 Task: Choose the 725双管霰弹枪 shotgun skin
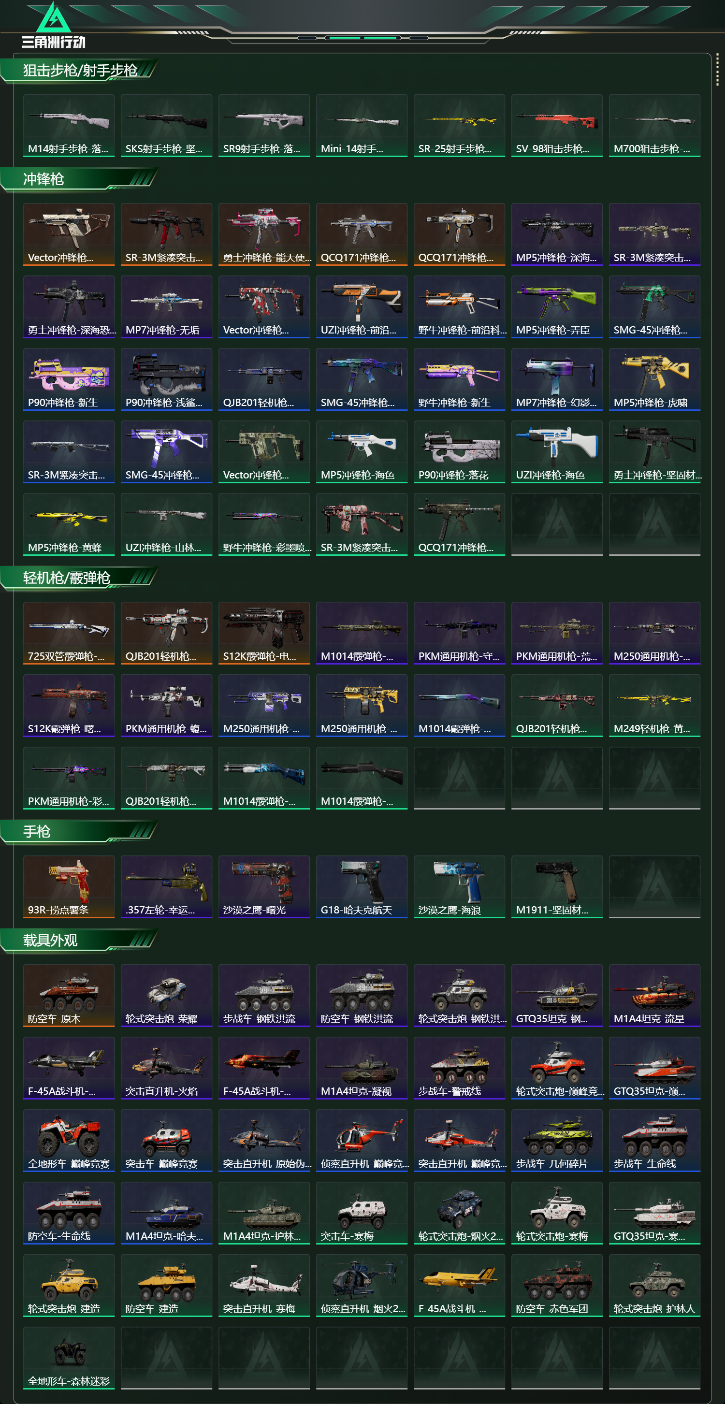tap(69, 633)
